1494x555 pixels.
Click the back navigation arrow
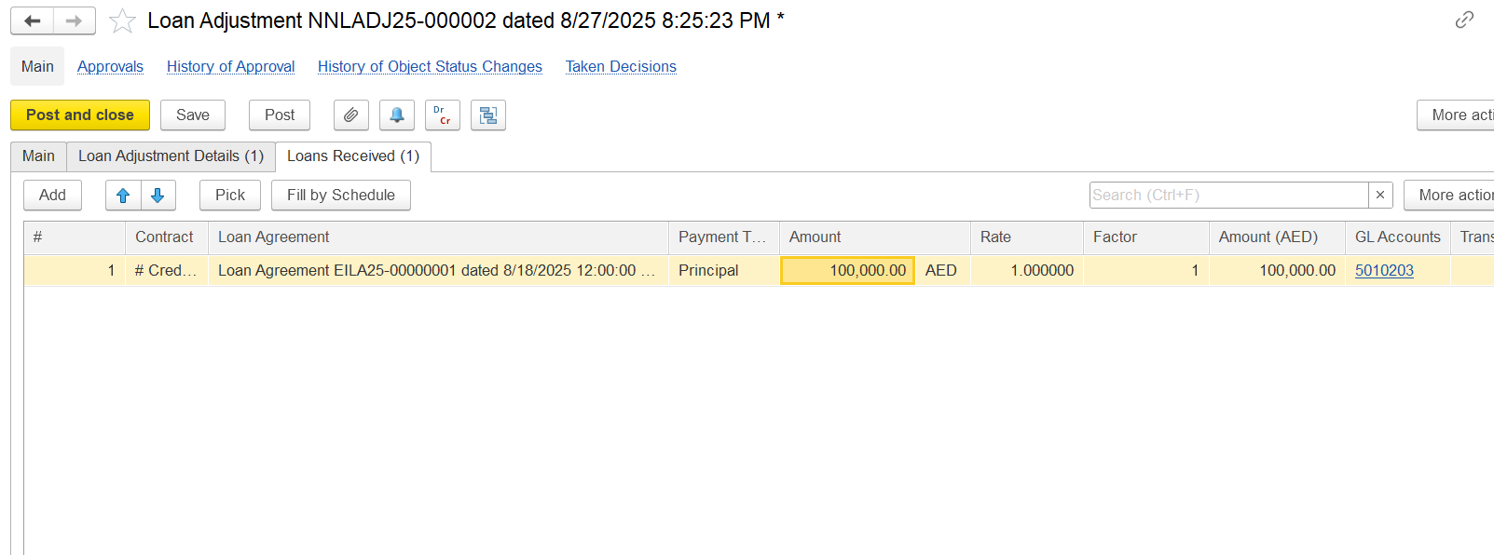click(33, 20)
